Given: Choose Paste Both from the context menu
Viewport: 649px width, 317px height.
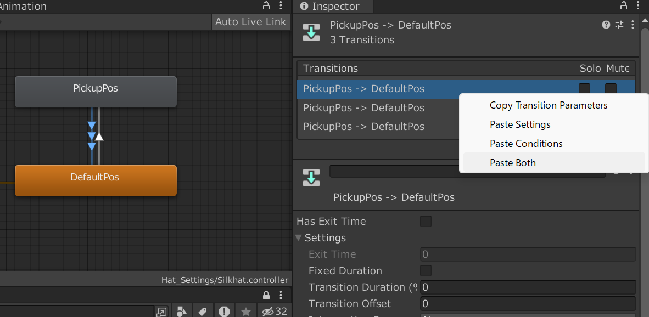Looking at the screenshot, I should tap(512, 162).
